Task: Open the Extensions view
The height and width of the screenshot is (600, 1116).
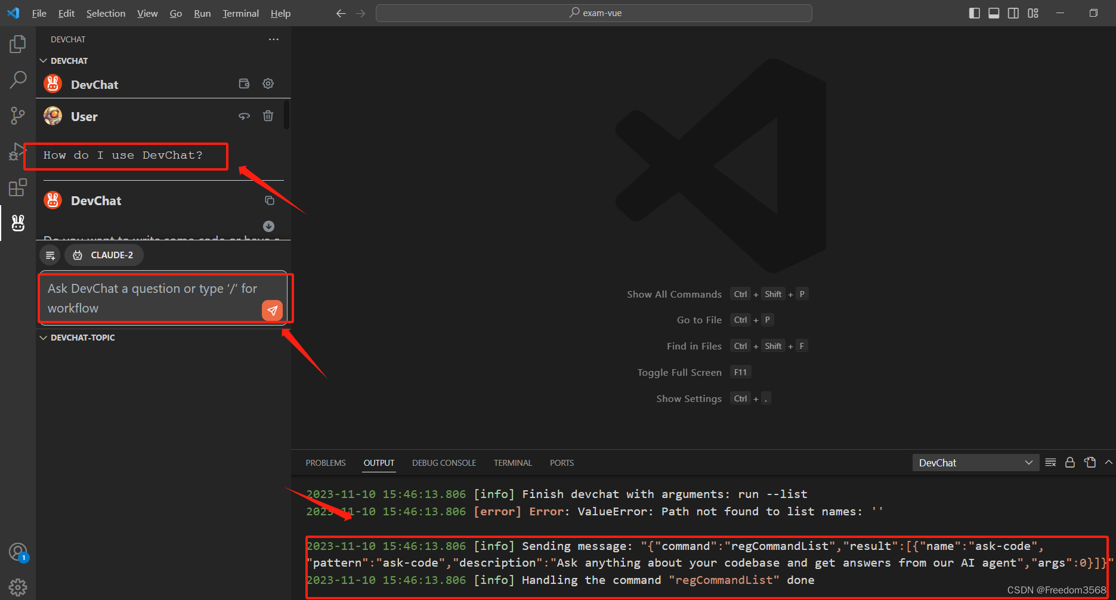Action: coord(18,187)
